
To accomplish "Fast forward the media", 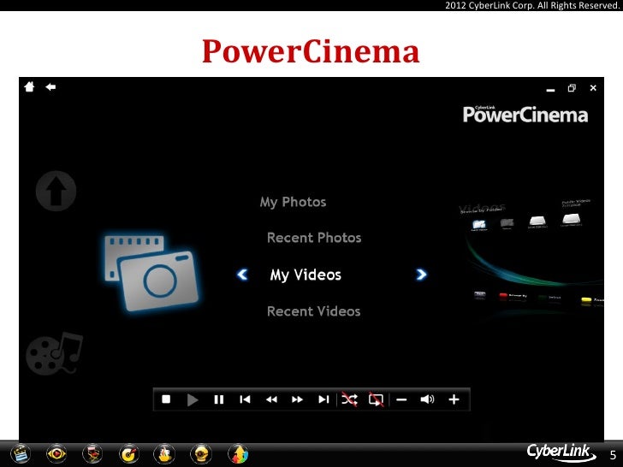I will (297, 399).
